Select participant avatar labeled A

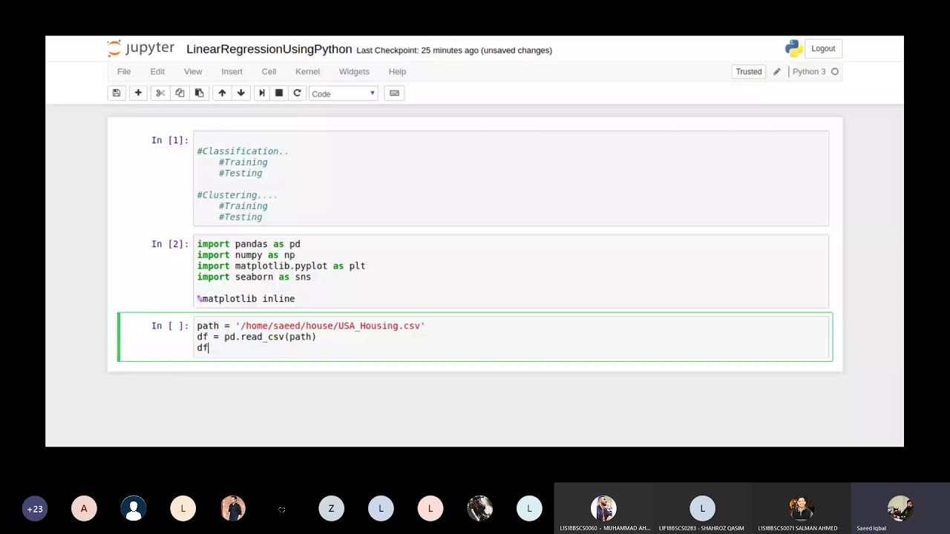84,509
